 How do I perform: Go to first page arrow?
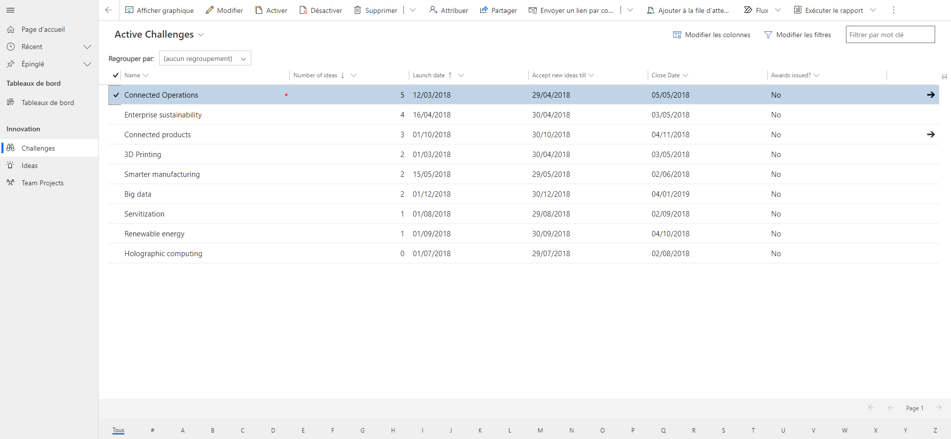coord(871,407)
